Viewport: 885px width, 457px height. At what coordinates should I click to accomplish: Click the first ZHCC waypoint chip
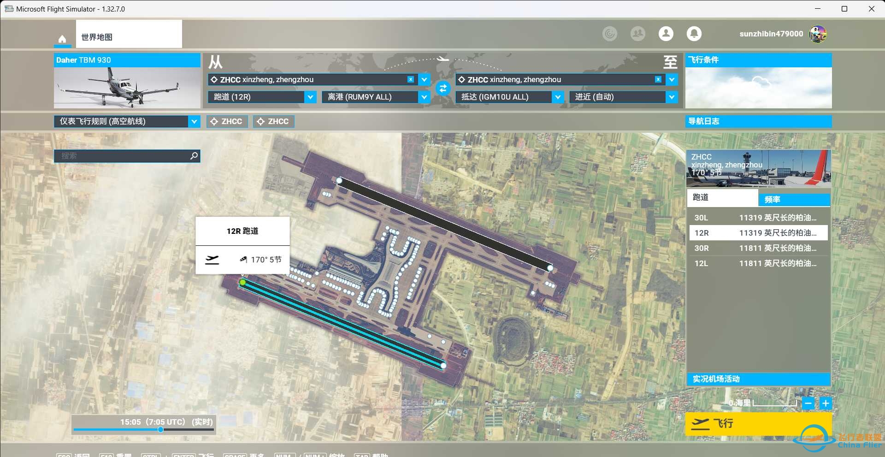(227, 121)
